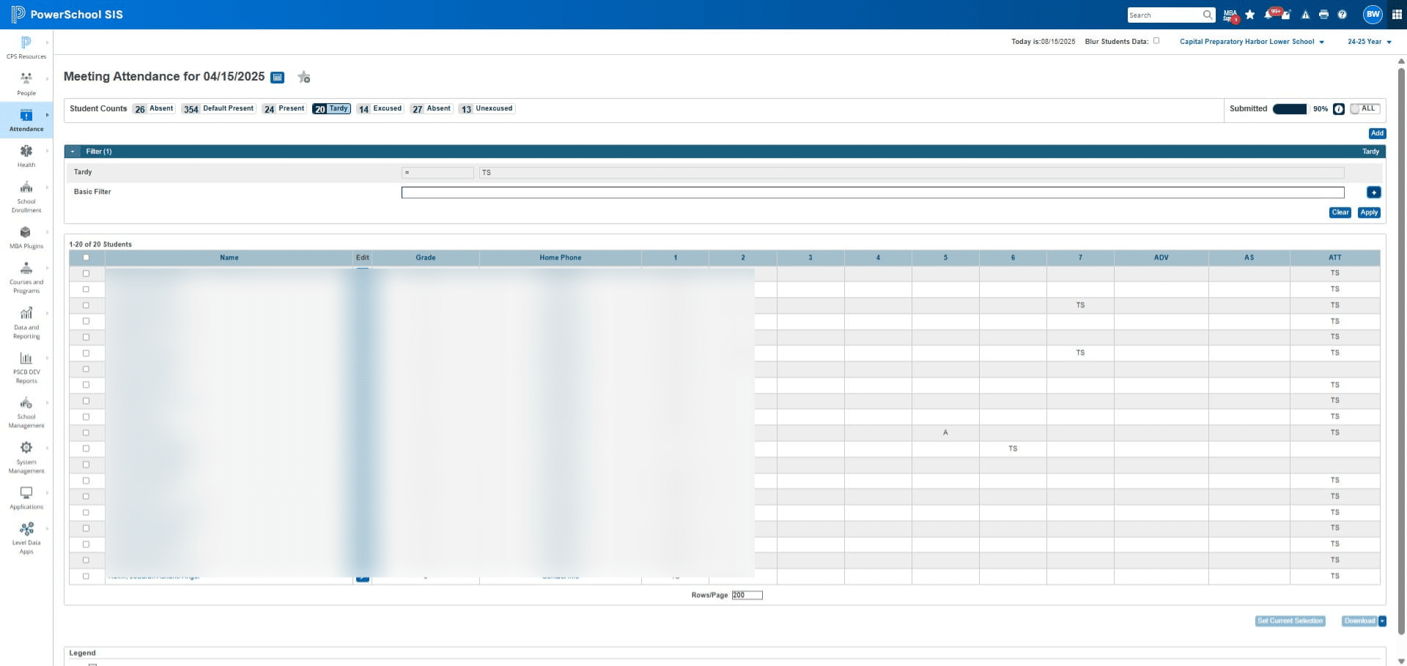Open Courses and Programs in the sidebar
Viewport: 1407px width, 666px height.
pos(26,277)
